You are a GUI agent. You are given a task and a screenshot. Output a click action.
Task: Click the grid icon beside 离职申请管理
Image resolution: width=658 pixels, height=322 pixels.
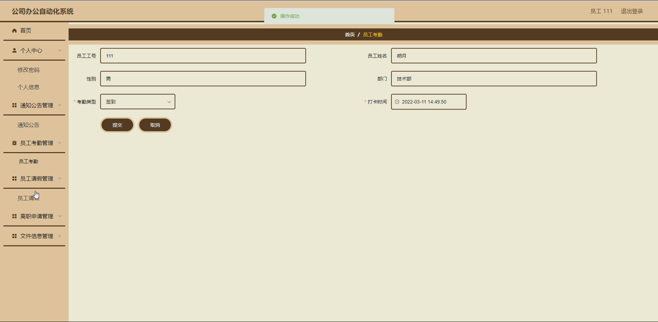coord(14,216)
